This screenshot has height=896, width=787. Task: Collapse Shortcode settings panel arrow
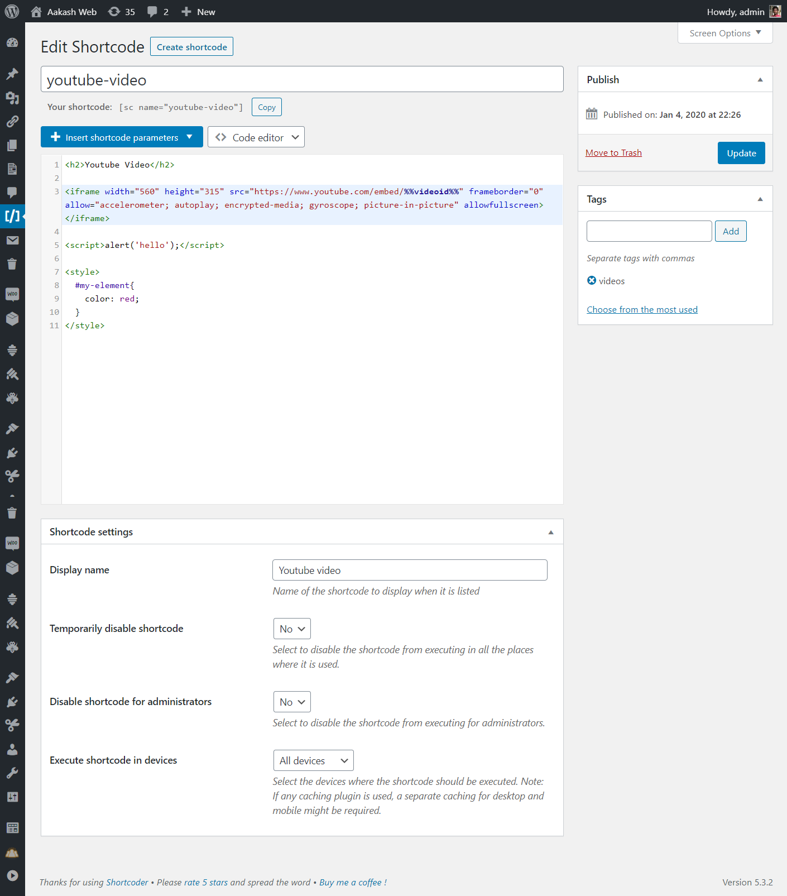[551, 532]
